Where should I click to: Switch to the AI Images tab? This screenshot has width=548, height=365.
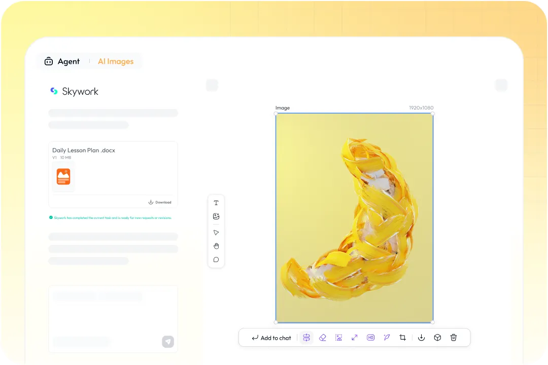116,61
